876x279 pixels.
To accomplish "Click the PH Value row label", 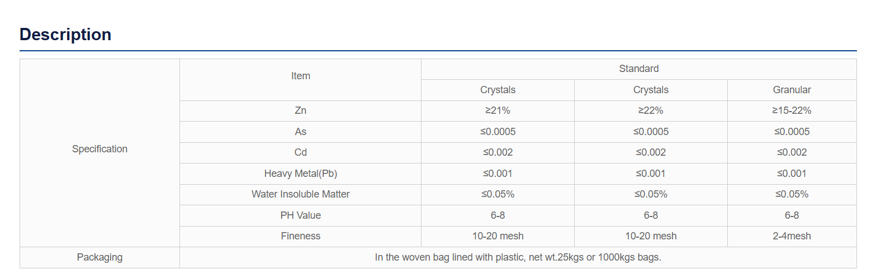I will 301,215.
